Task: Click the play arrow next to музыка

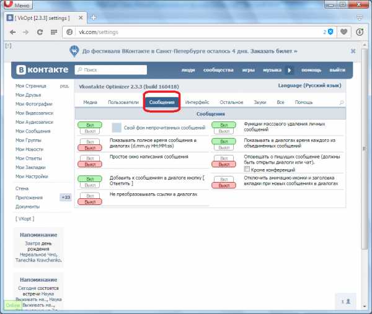Action: click(x=289, y=70)
